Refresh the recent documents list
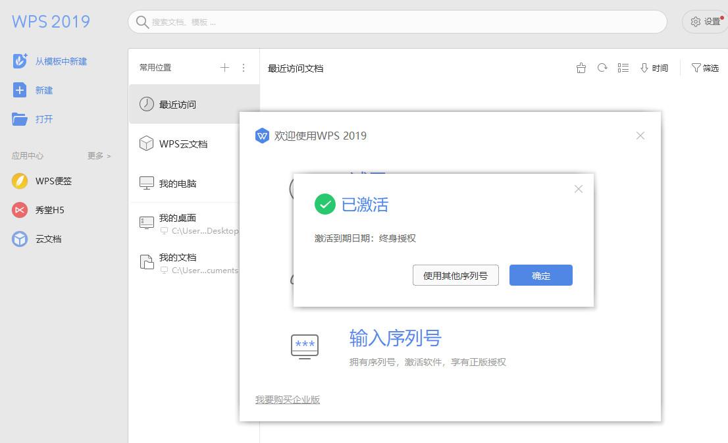The image size is (728, 443). click(x=602, y=68)
